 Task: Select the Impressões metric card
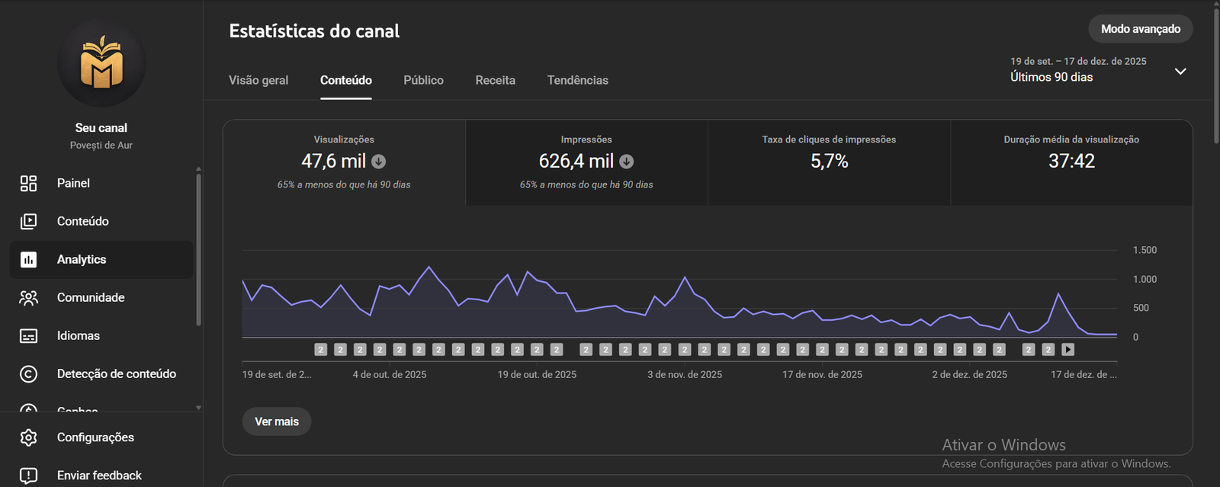[586, 162]
